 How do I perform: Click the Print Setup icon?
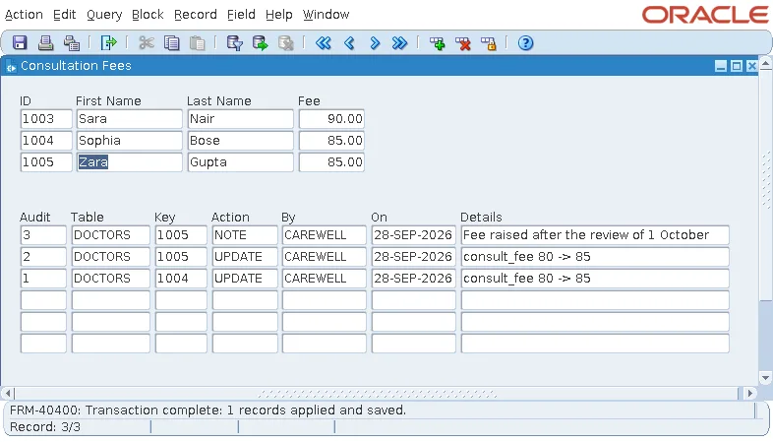coord(72,43)
